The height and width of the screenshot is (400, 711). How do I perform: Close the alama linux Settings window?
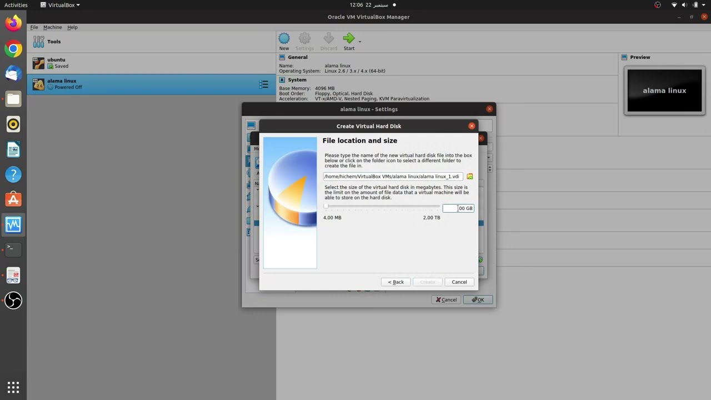tap(489, 109)
